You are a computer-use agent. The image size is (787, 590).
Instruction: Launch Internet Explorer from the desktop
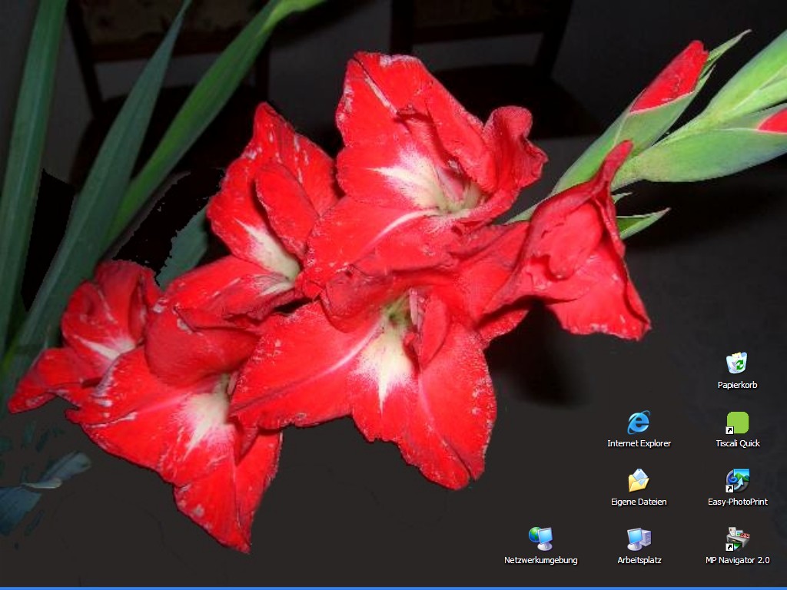coord(639,422)
